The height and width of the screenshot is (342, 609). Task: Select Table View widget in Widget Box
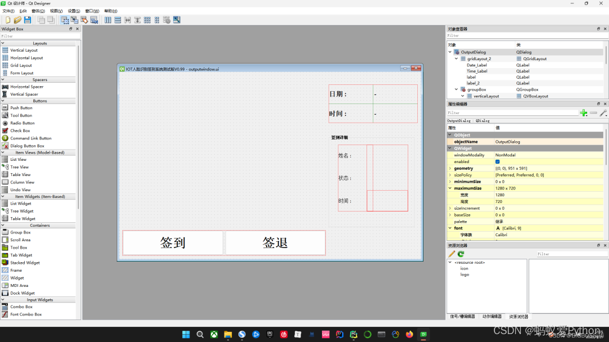pyautogui.click(x=20, y=175)
